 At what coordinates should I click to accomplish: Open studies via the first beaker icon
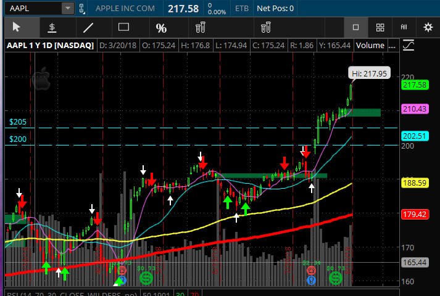(x=201, y=28)
